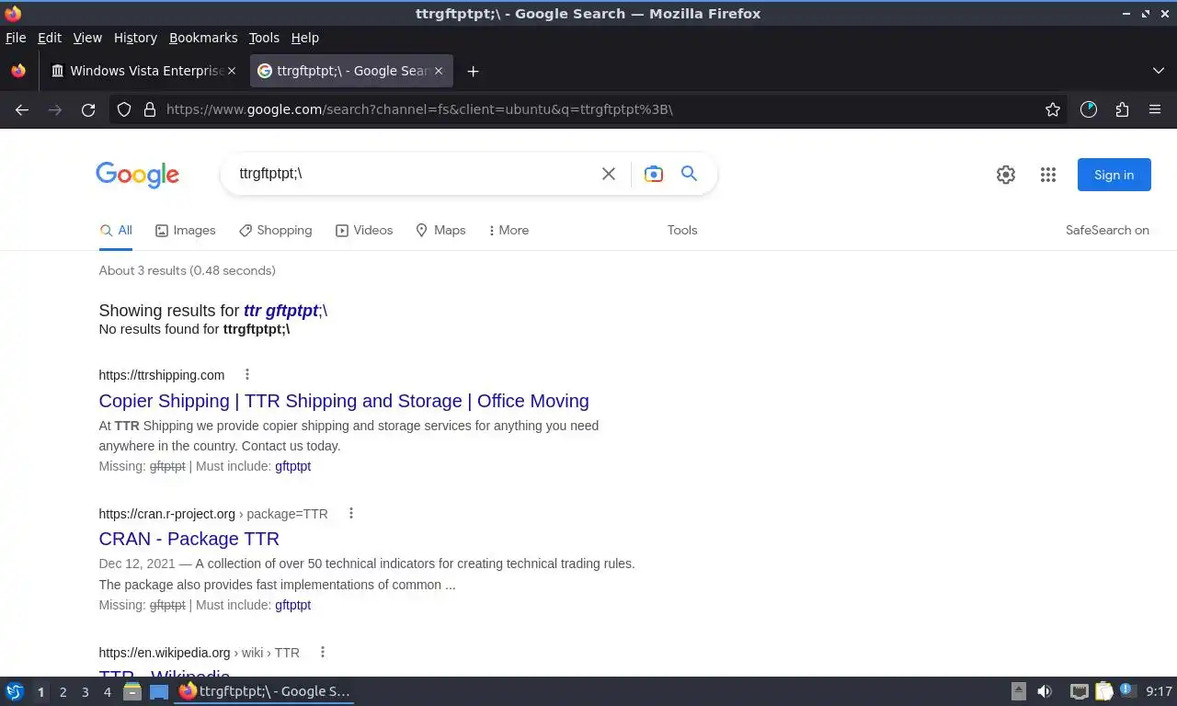Image resolution: width=1177 pixels, height=706 pixels.
Task: Select the Maps search tab
Action: (x=440, y=230)
